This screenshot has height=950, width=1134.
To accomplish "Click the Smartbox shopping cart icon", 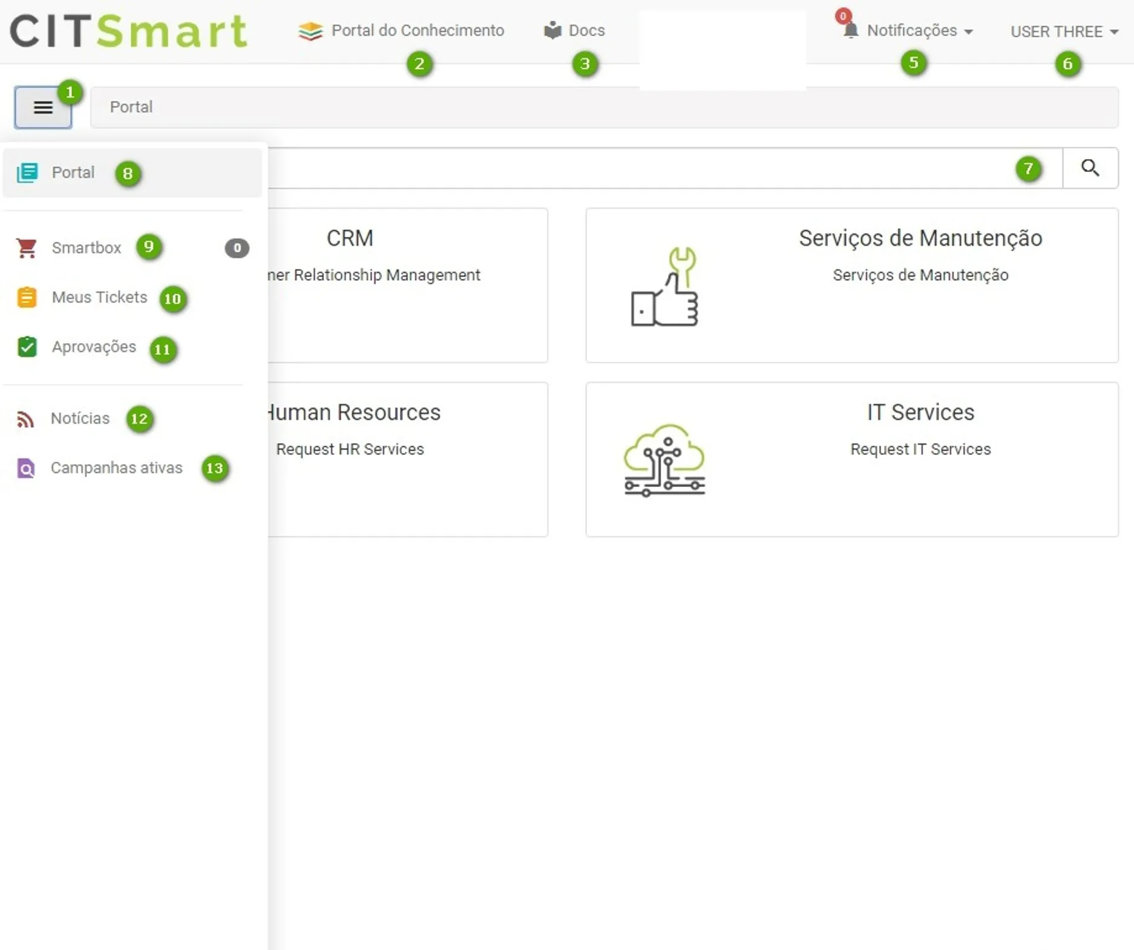I will [x=27, y=248].
